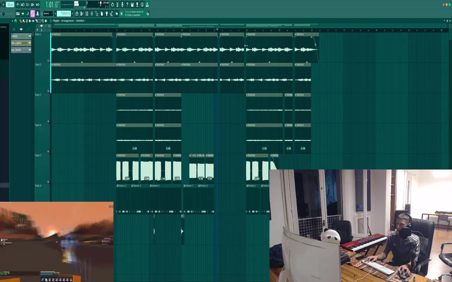
Task: Toggle loop recording icon
Action: 38,5
